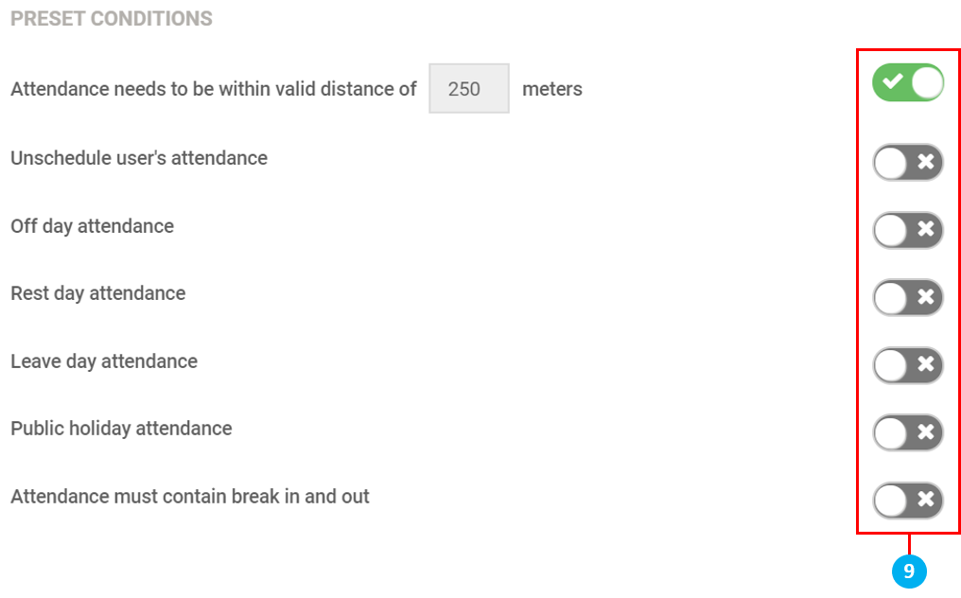
Task: Click the 'Public holiday attendance' label text
Action: [121, 429]
